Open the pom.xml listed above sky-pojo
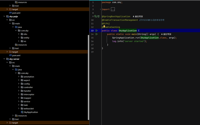The height and width of the screenshot is (125, 200). pyautogui.click(x=15, y=13)
